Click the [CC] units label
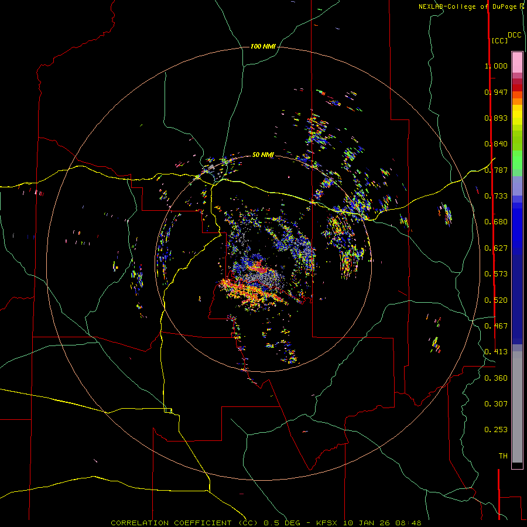 click(499, 40)
